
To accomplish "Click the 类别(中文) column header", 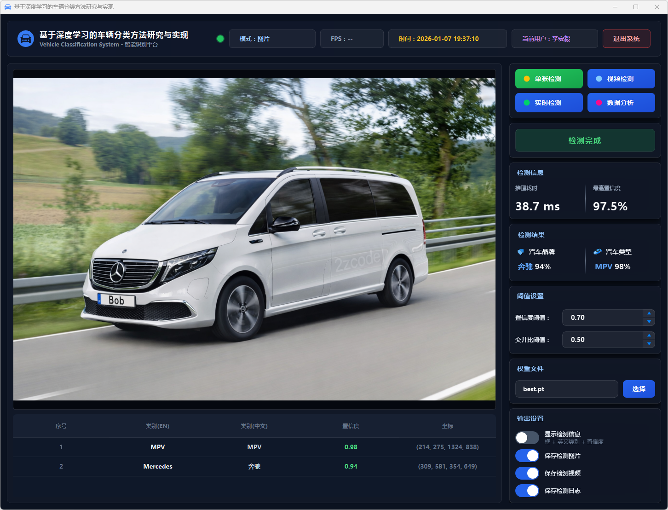I will tap(254, 426).
